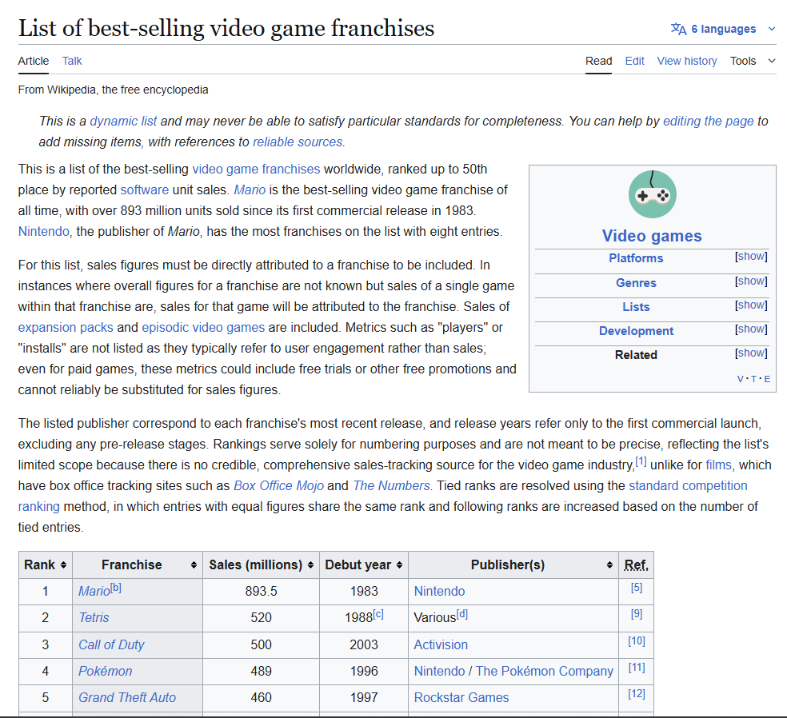Follow the films link
Viewport: 787px width, 718px height.
pos(719,465)
